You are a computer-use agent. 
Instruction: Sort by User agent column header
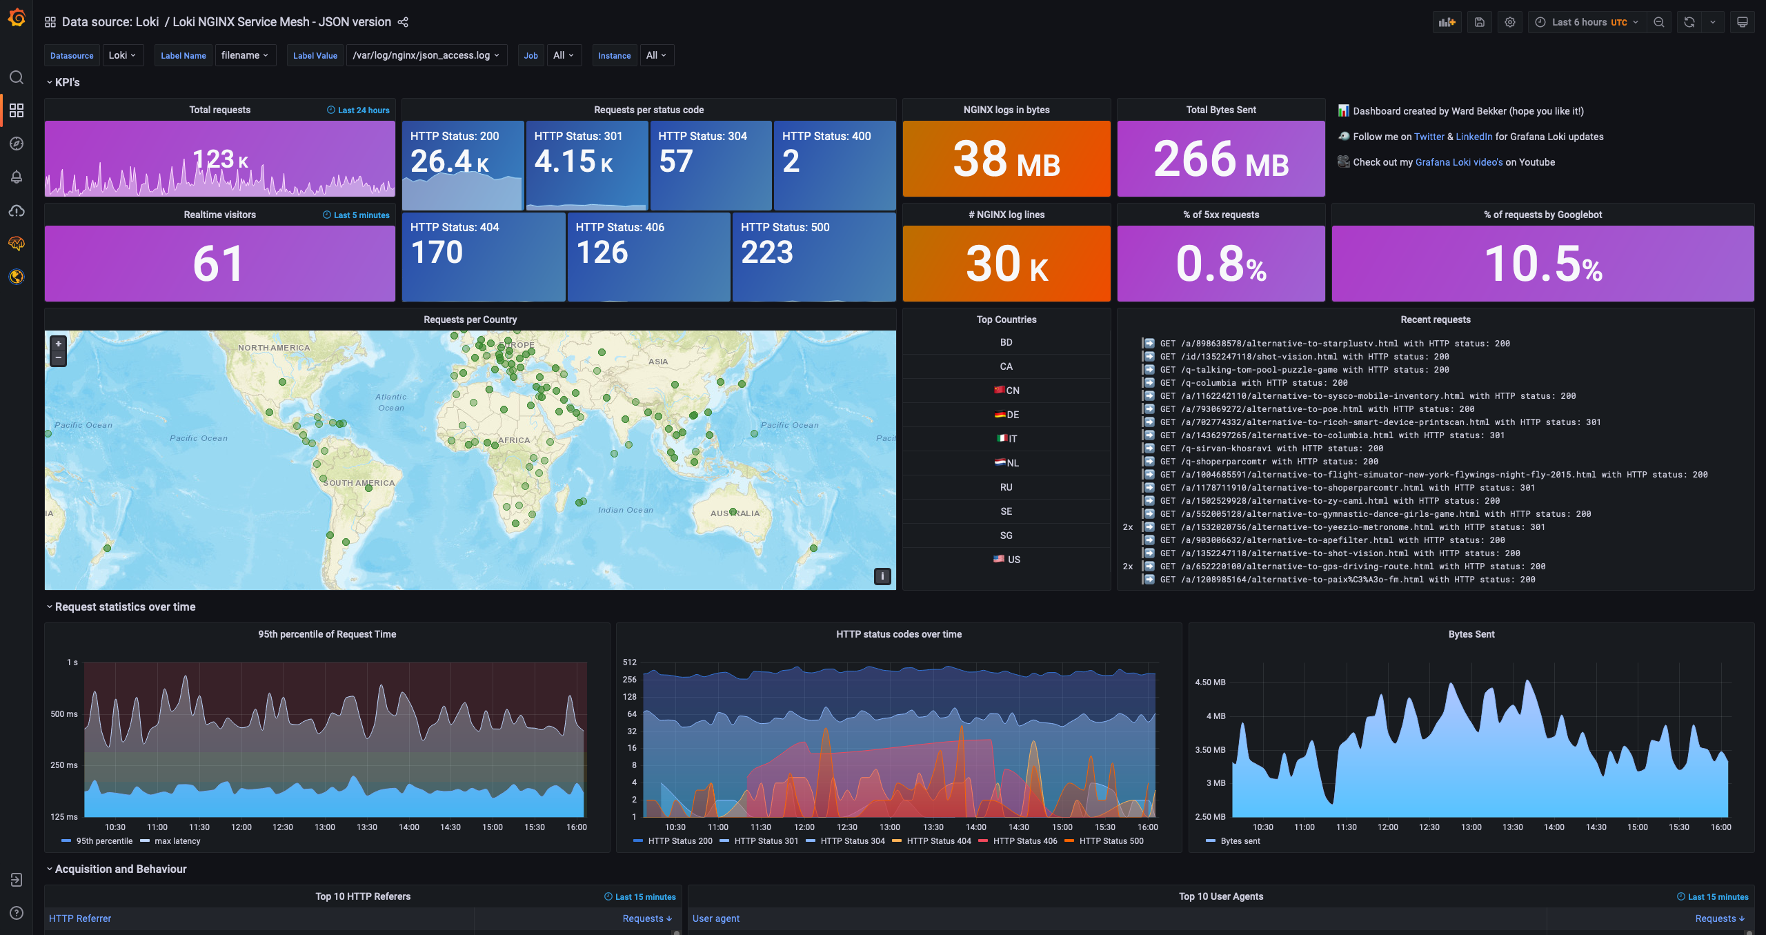(715, 918)
